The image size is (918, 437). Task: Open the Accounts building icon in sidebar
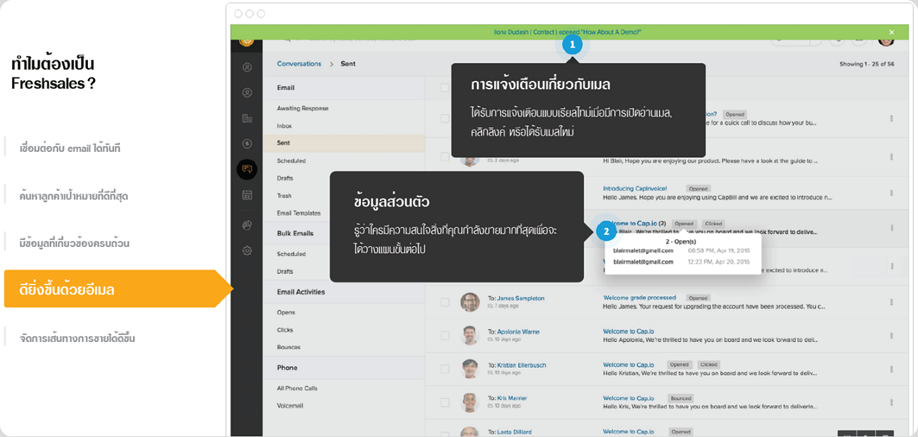coord(247,118)
